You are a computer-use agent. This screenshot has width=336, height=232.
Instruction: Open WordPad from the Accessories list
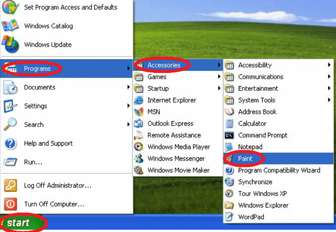tap(251, 217)
